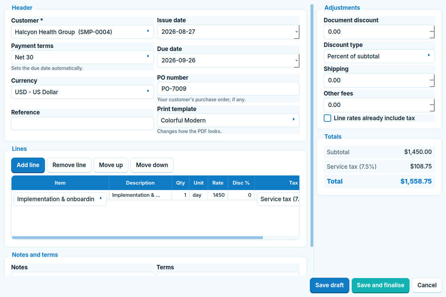Click the lines table horizontal scrollbar
The image size is (446, 297).
pos(138,238)
